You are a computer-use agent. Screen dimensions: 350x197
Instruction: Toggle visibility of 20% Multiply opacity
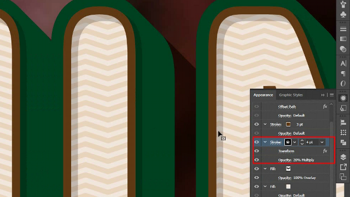[x=256, y=160]
